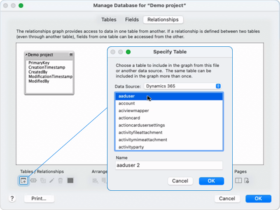The image size is (280, 210).
Task: Click the ModifiedBy field in Demo project
Action: [x=39, y=81]
